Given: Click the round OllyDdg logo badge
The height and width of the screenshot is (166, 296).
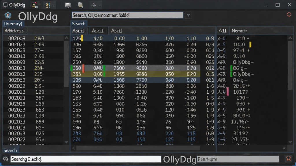Looking at the screenshot, I should (8, 15).
